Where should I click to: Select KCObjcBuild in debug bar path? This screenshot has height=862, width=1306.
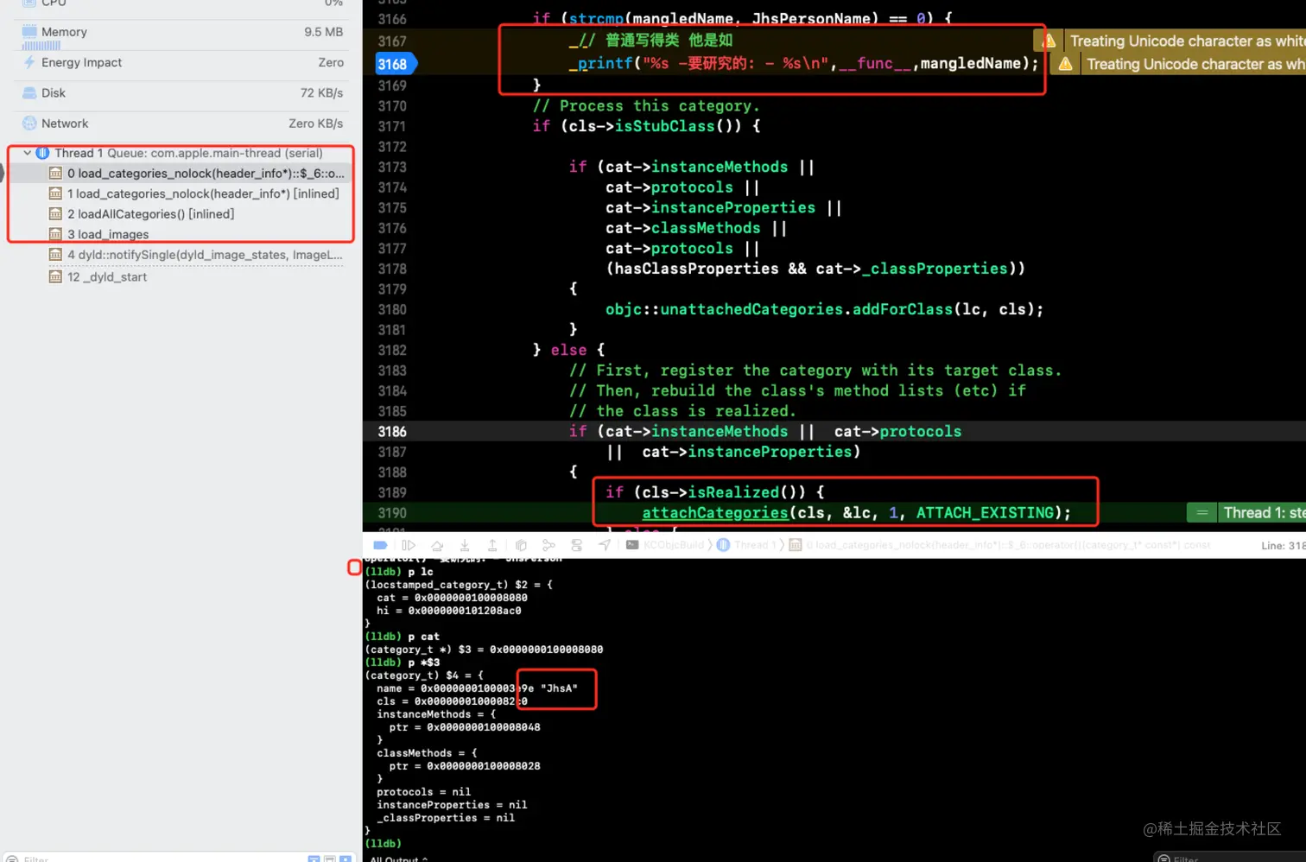click(666, 545)
